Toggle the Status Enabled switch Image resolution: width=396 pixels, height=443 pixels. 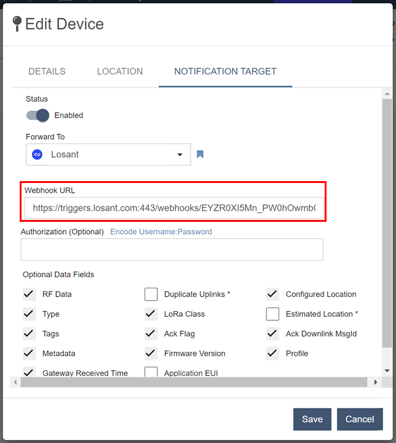click(x=38, y=115)
